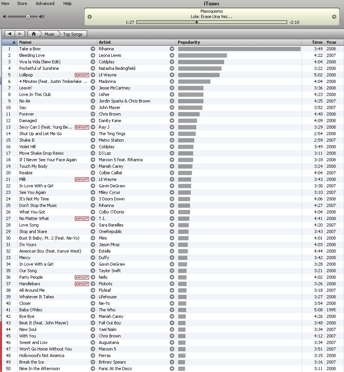Click the arrow icon next to Bleeding Love
344x372 pixels.
[93, 55]
